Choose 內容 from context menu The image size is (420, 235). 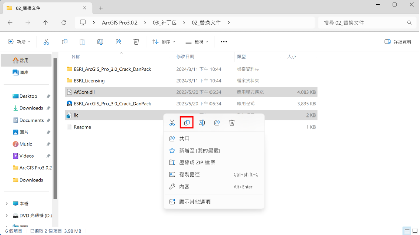214,187
